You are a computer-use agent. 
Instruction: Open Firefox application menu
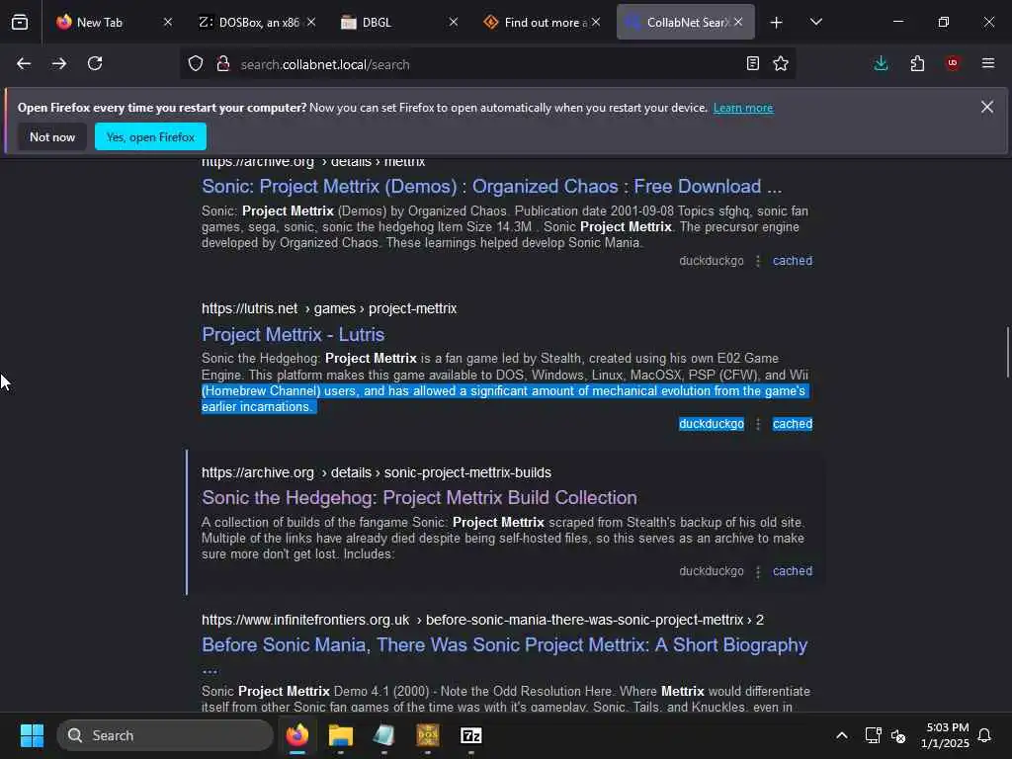pos(988,63)
